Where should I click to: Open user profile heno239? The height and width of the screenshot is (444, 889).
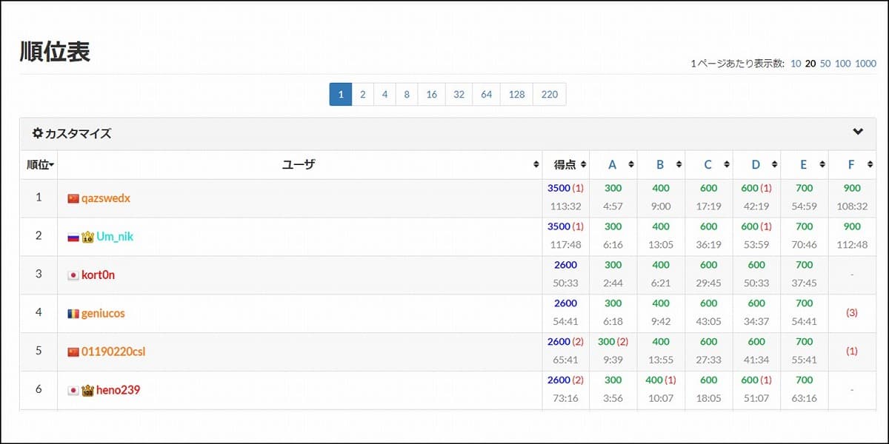tap(118, 390)
